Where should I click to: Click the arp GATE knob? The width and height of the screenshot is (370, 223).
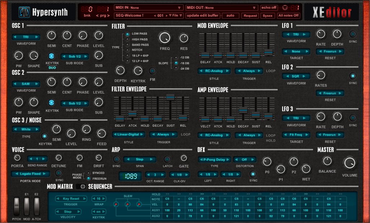(x=184, y=158)
